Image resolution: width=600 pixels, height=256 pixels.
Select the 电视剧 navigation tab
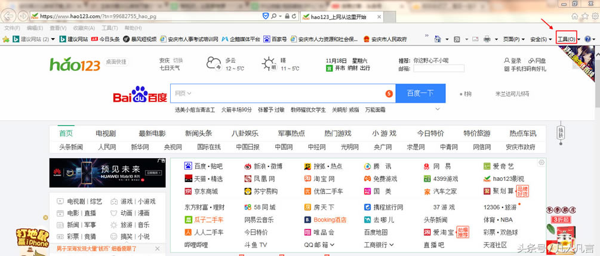(x=106, y=133)
